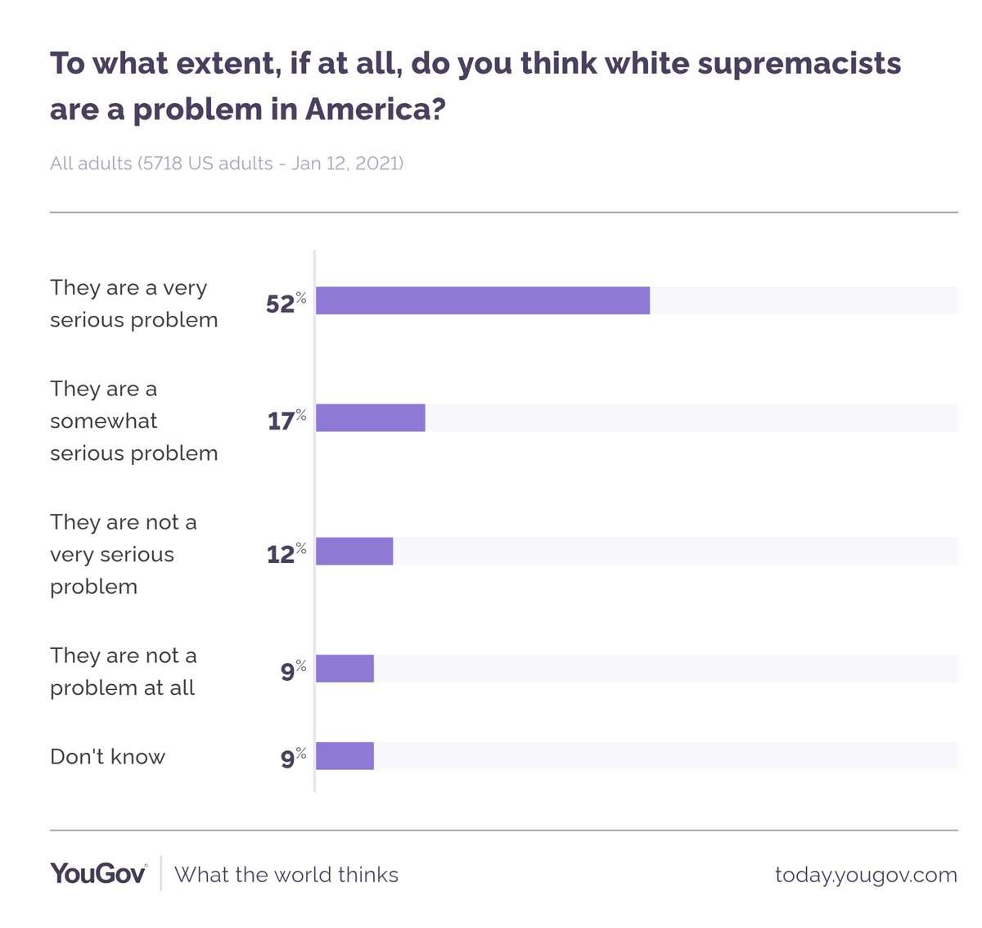This screenshot has height=928, width=982.
Task: Select the "somewhat serious problem" label
Action: click(134, 421)
